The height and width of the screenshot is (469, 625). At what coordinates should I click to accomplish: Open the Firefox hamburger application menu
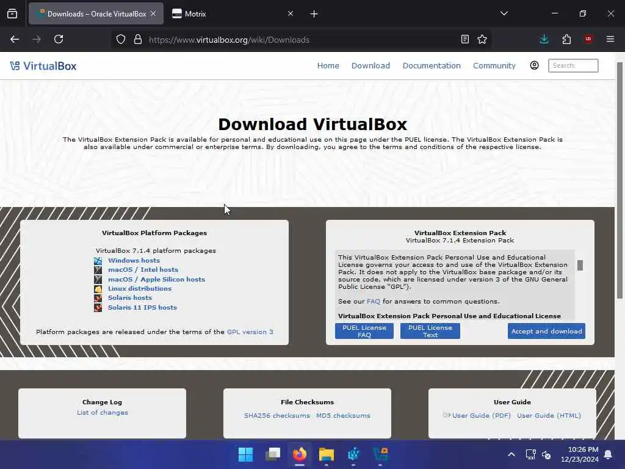610,39
